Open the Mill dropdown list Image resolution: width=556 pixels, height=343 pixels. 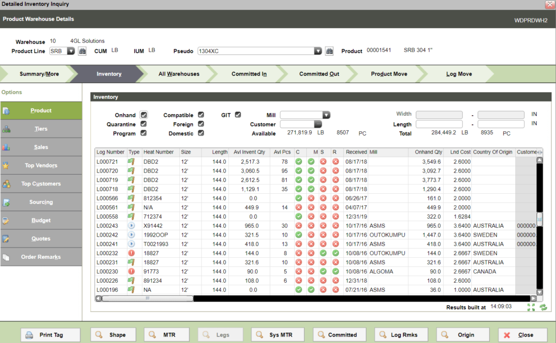[326, 115]
